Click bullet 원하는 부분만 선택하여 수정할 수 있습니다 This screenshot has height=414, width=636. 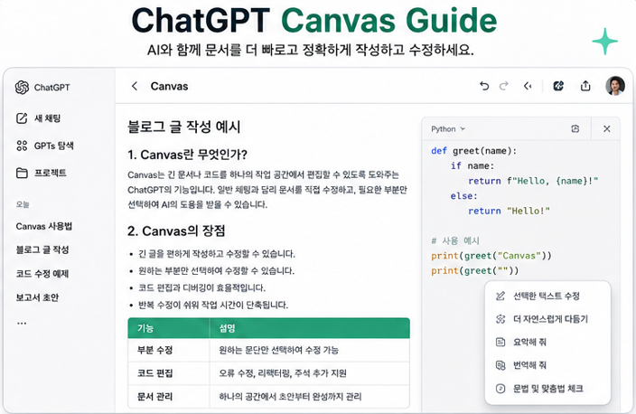tap(216, 270)
